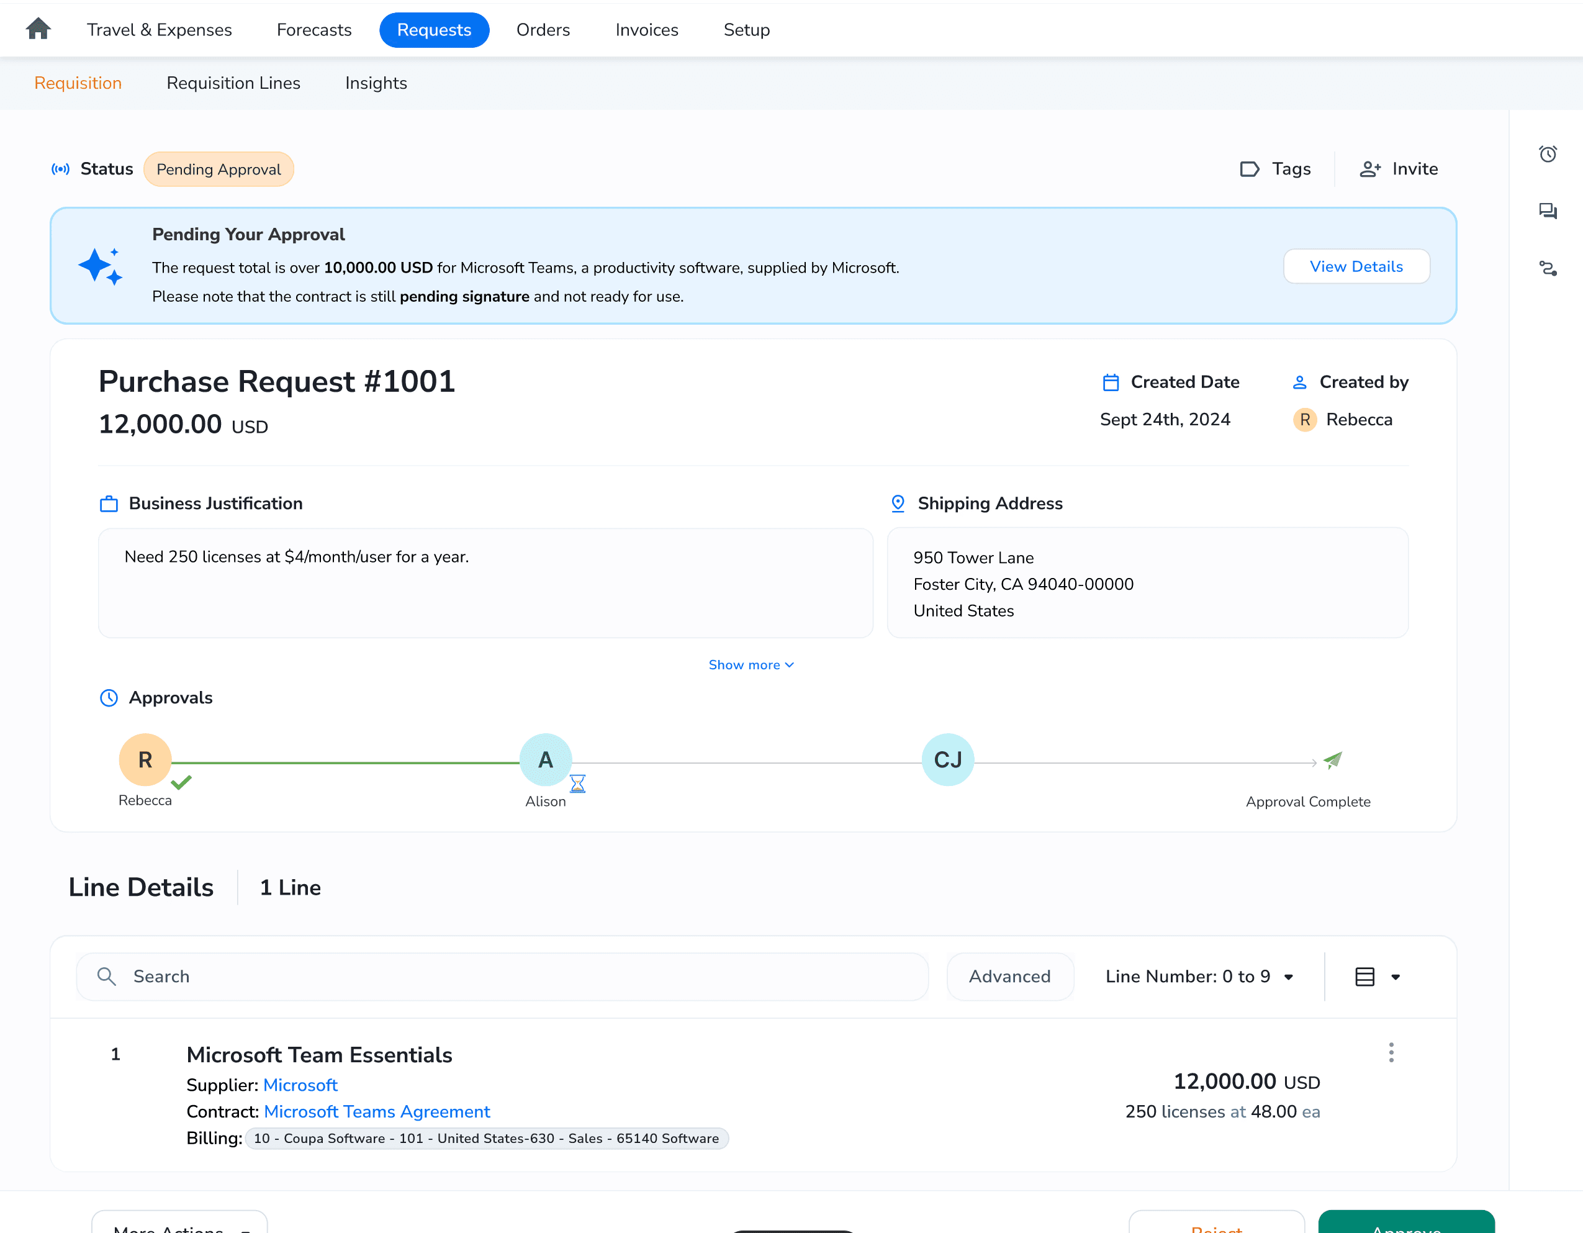Click the Approval Complete paper plane icon
Screen dimensions: 1583x1233
1333,760
